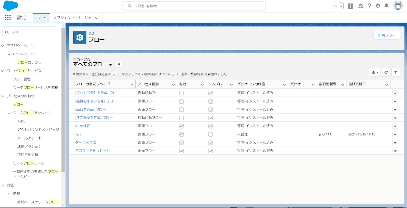Toggle 有効 checkbox for プロセス例外を作成 row
Image resolution: width=407 pixels, height=208 pixels.
[181, 93]
